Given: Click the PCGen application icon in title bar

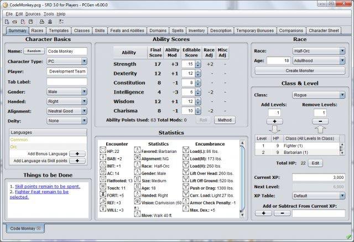Looking at the screenshot, I should (5, 5).
